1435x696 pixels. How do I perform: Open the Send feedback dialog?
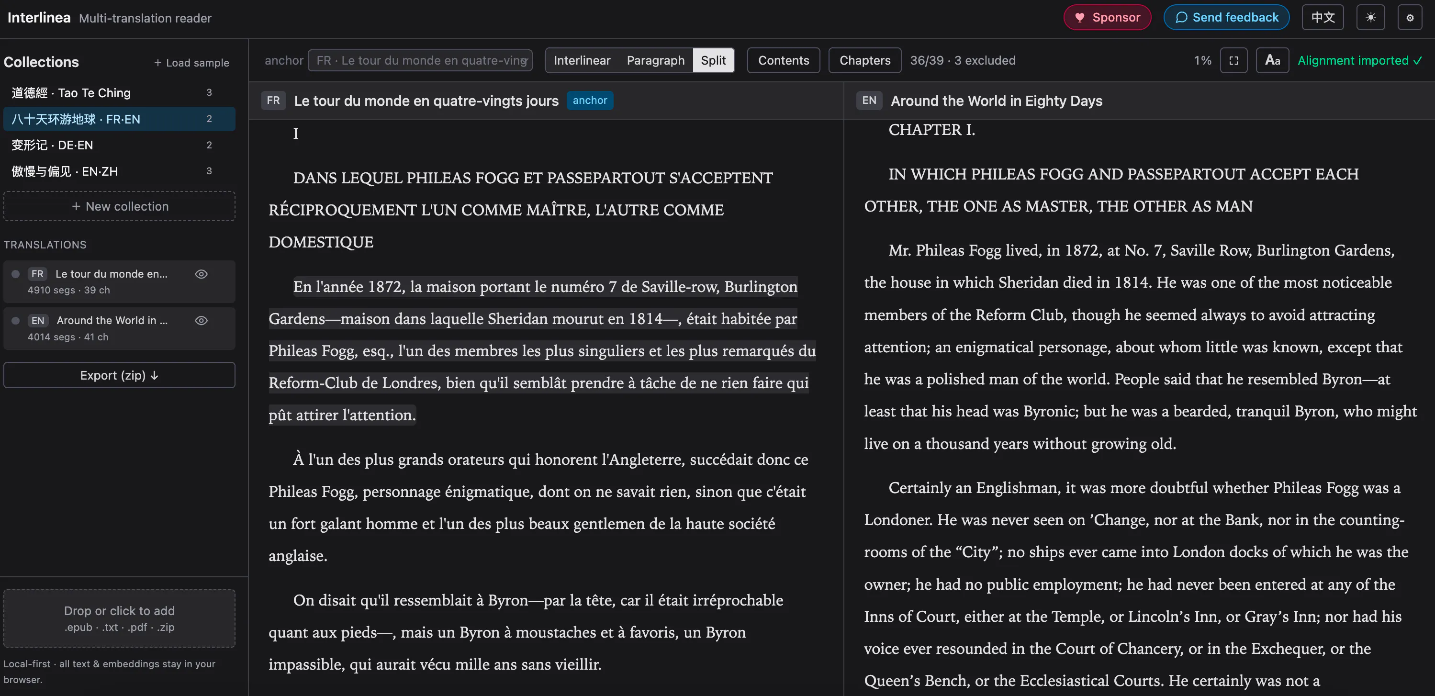tap(1226, 17)
